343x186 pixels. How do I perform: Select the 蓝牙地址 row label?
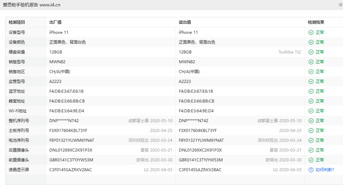pyautogui.click(x=17, y=91)
